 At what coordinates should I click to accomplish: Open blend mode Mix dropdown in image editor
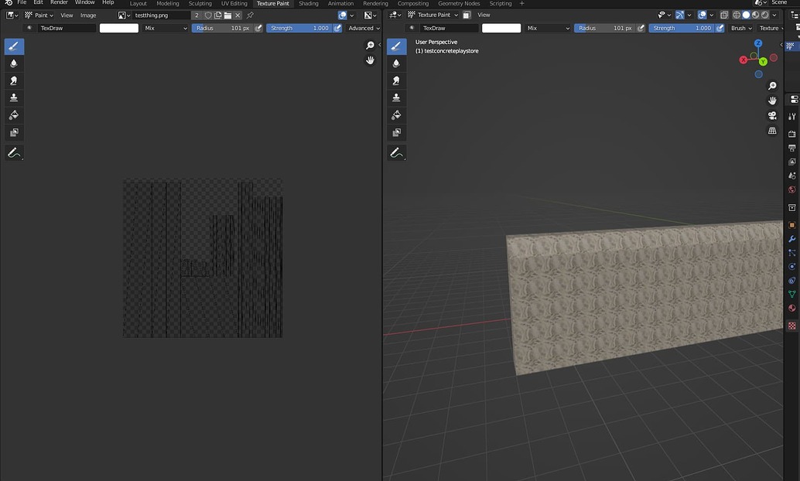coord(166,28)
